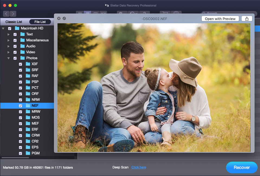Go forward with the right arrow button
The image size is (260, 176).
[x=13, y=14]
